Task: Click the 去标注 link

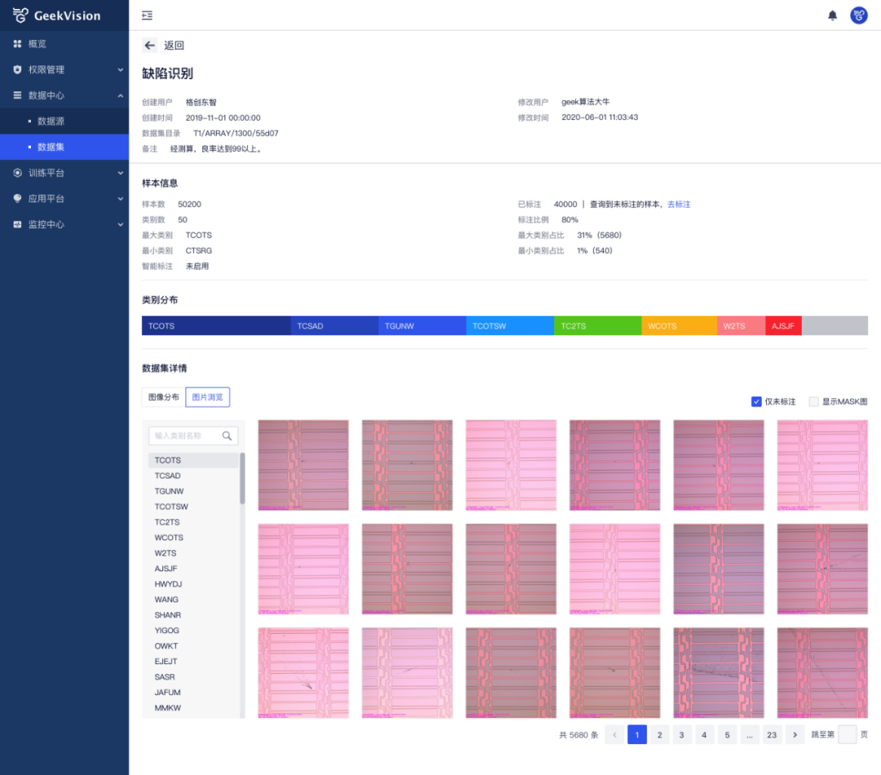Action: point(679,204)
